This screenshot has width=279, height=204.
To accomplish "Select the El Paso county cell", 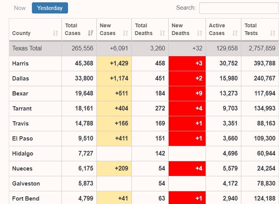I will point(22,139).
